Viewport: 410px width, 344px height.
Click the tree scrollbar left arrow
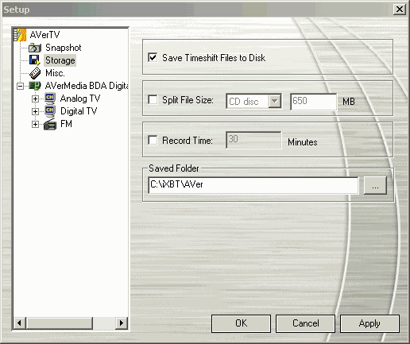(x=19, y=323)
